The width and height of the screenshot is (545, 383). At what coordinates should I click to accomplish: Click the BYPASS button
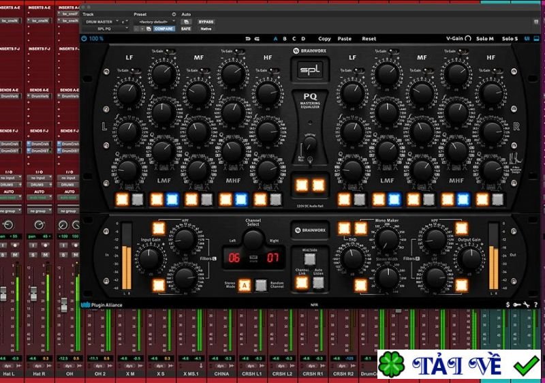[206, 21]
